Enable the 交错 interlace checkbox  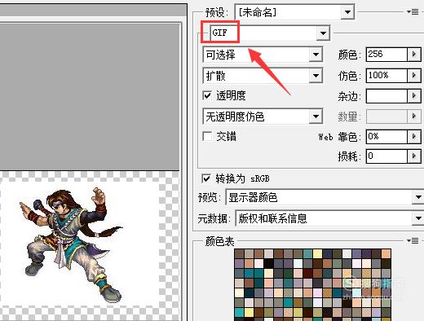coord(207,136)
